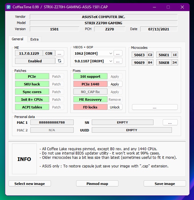The height and width of the screenshot is (200, 194).
Task: Click microcode revision 84
Action: pyautogui.click(x=150, y=62)
